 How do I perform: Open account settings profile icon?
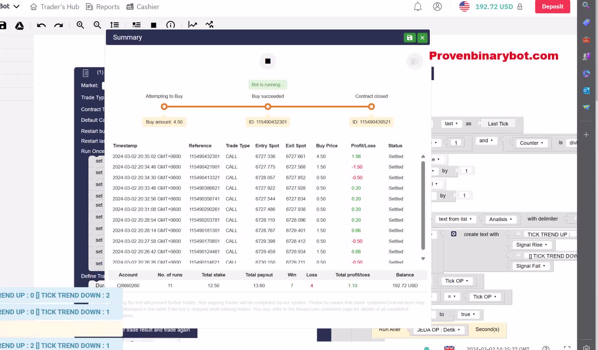tap(437, 6)
